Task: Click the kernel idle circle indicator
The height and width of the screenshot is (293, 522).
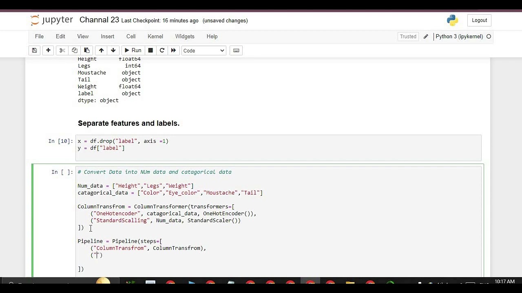Action: click(x=489, y=37)
